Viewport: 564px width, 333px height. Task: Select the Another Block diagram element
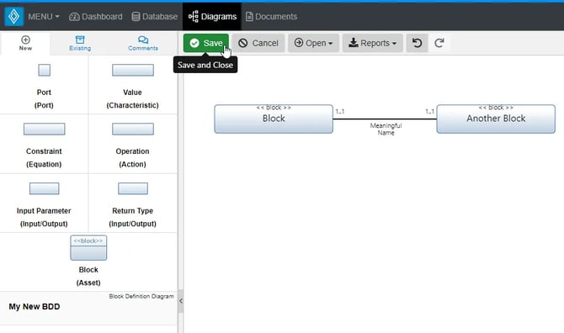tap(496, 119)
